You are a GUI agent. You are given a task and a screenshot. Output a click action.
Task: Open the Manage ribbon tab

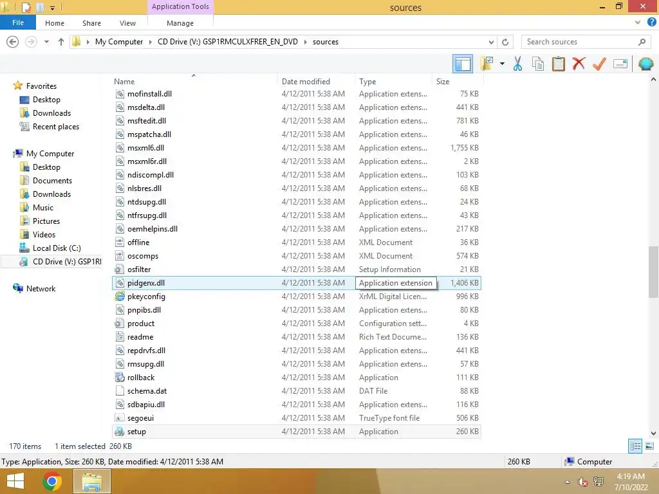click(180, 23)
